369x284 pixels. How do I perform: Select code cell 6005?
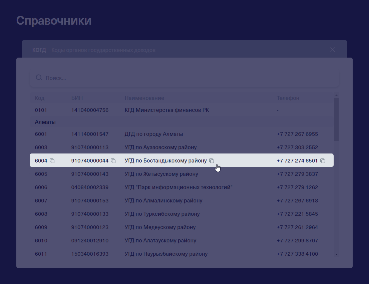(x=41, y=174)
